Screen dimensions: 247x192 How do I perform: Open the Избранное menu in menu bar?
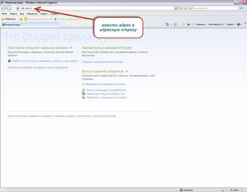32,14
